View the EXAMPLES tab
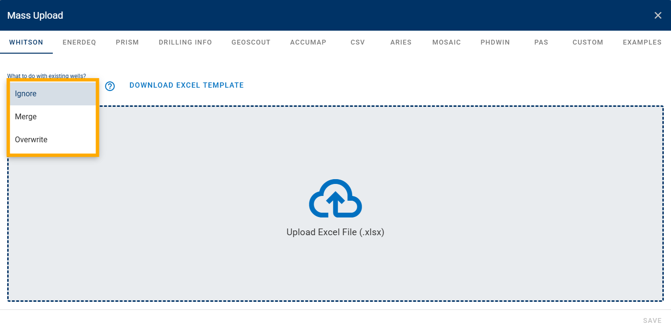 point(642,42)
